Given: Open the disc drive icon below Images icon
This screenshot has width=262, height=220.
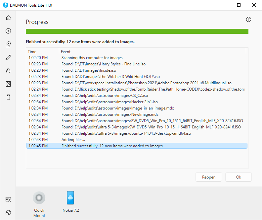Looking at the screenshot, I should click(8, 44).
